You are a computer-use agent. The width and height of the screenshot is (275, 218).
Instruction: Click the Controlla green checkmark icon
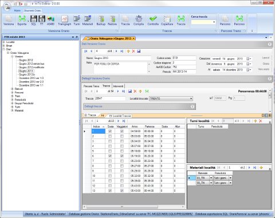153,21
